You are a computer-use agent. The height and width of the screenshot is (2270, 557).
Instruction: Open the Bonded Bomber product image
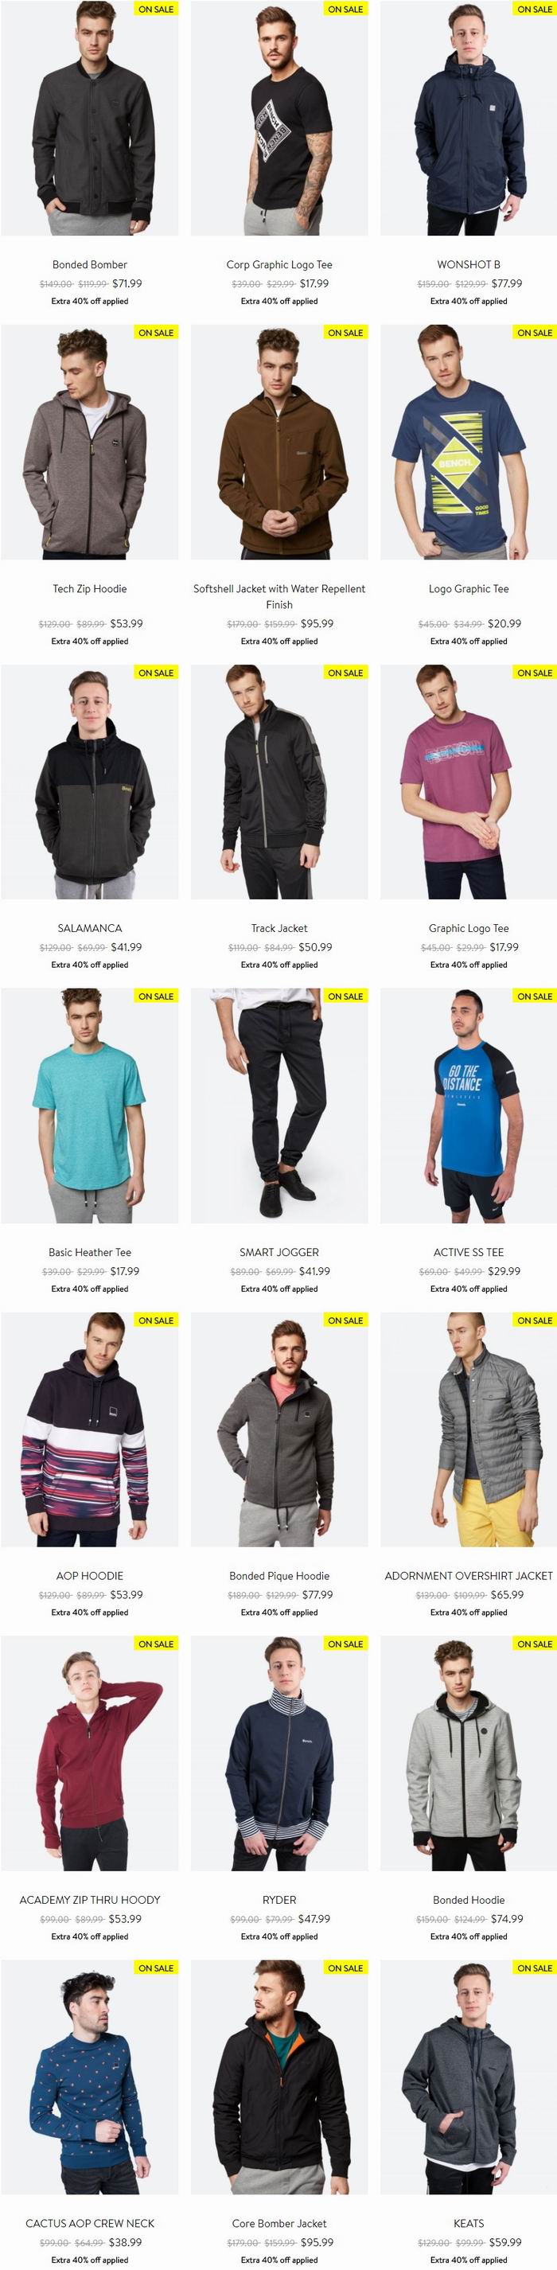tap(90, 118)
